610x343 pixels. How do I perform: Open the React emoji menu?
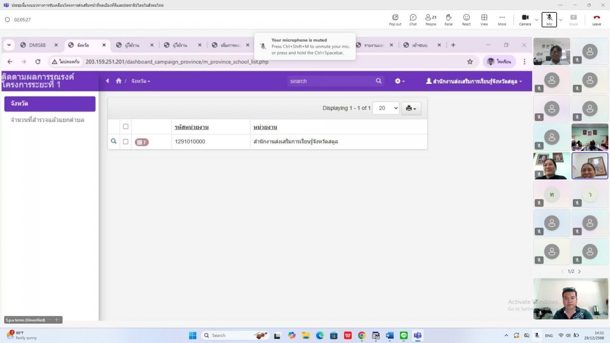click(x=466, y=19)
